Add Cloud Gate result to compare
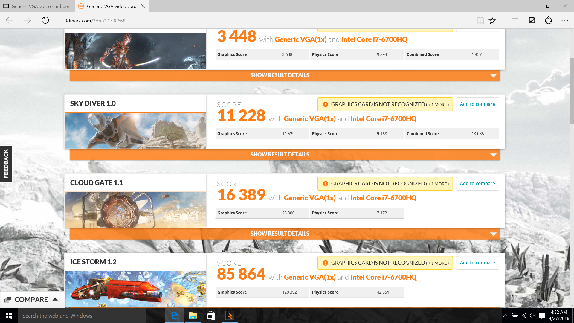Screen dimensions: 574x323 point(477,183)
